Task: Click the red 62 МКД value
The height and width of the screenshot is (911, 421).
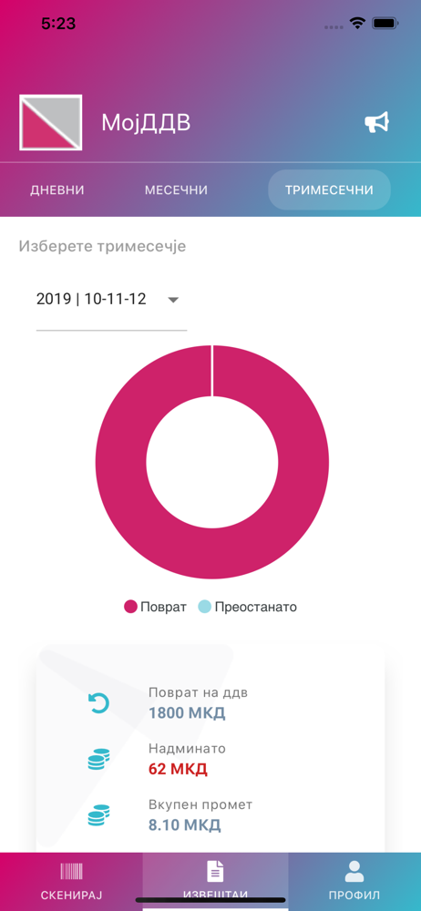Action: 178,769
